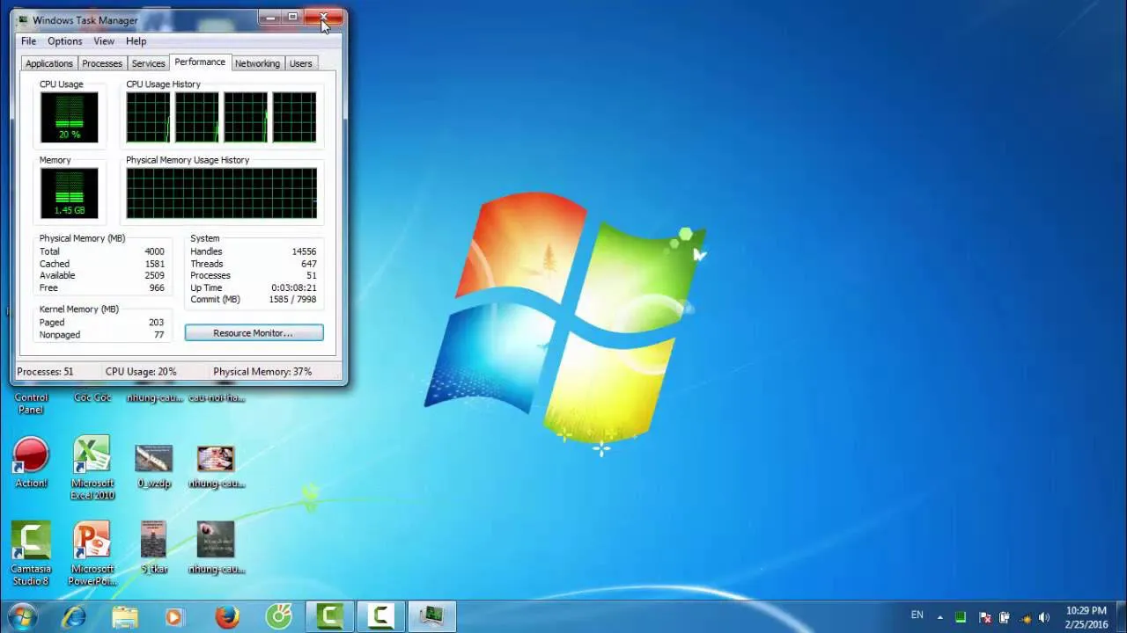The height and width of the screenshot is (633, 1127).
Task: Open the Camtasia Studio 8 desktop shortcut
Action: coord(31,539)
